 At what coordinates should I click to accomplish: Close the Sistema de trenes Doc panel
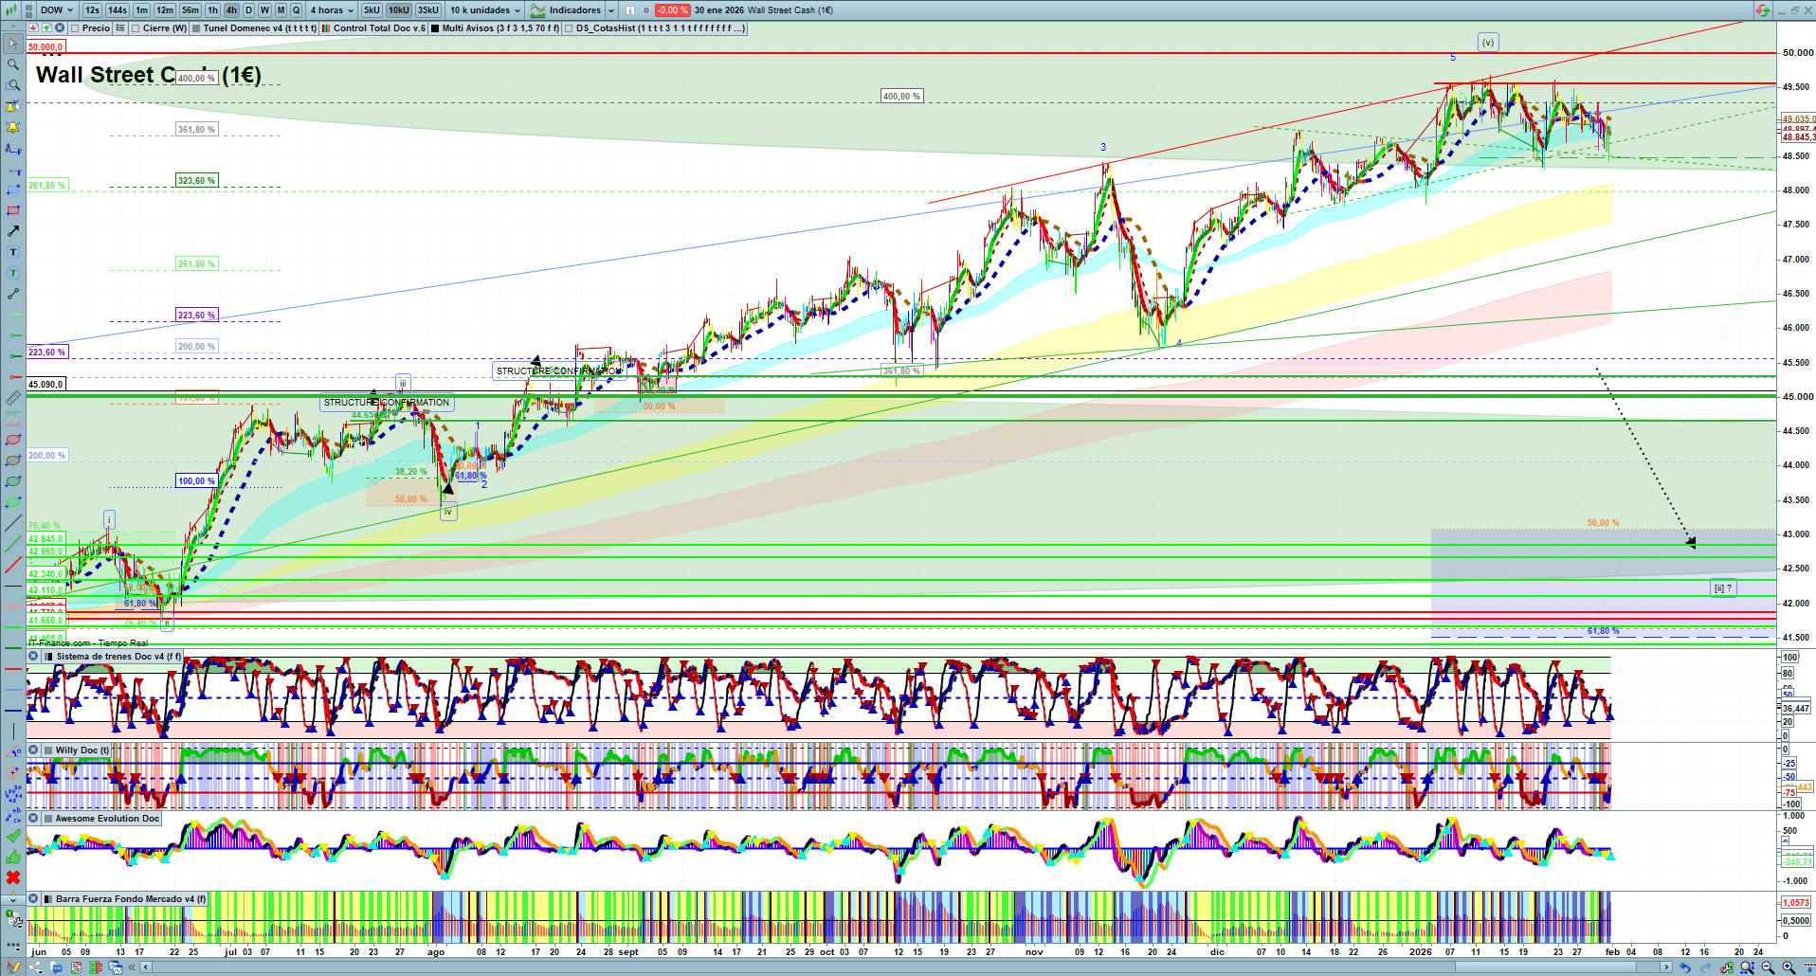click(33, 656)
